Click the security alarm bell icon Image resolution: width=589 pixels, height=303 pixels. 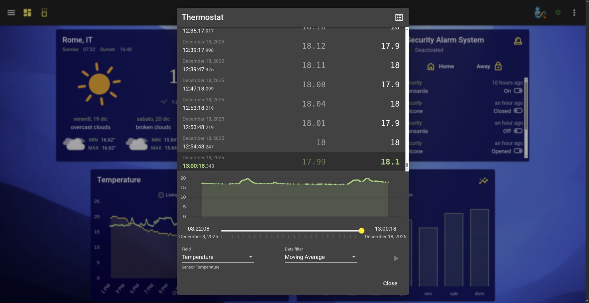click(518, 41)
